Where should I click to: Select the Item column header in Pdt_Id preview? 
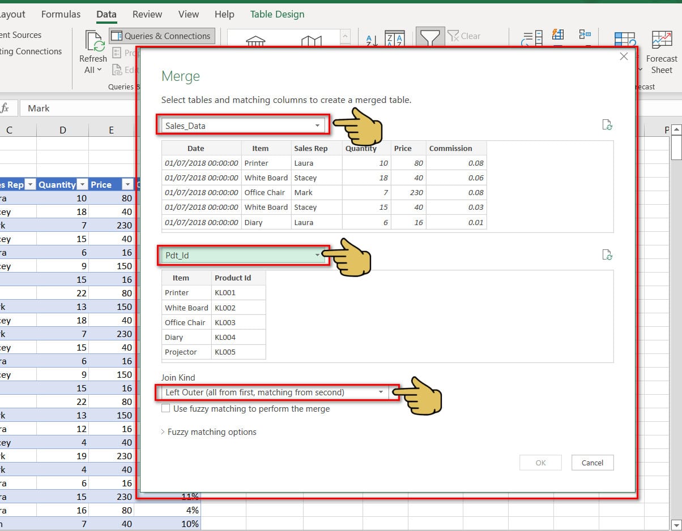pyautogui.click(x=181, y=278)
